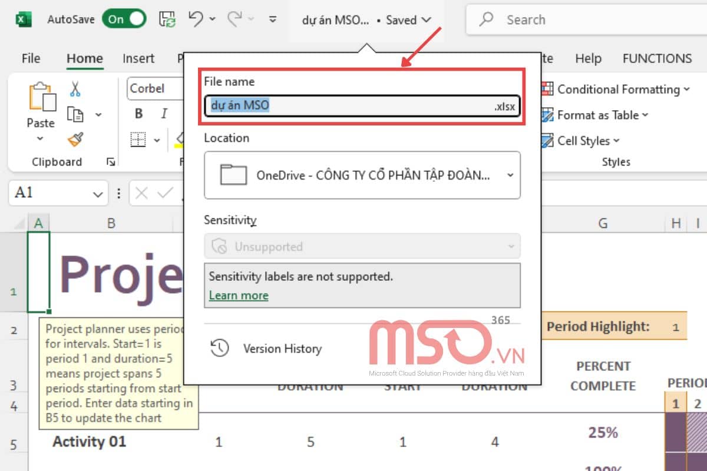Click the Undo arrow icon
Image resolution: width=707 pixels, height=471 pixels.
pyautogui.click(x=196, y=19)
